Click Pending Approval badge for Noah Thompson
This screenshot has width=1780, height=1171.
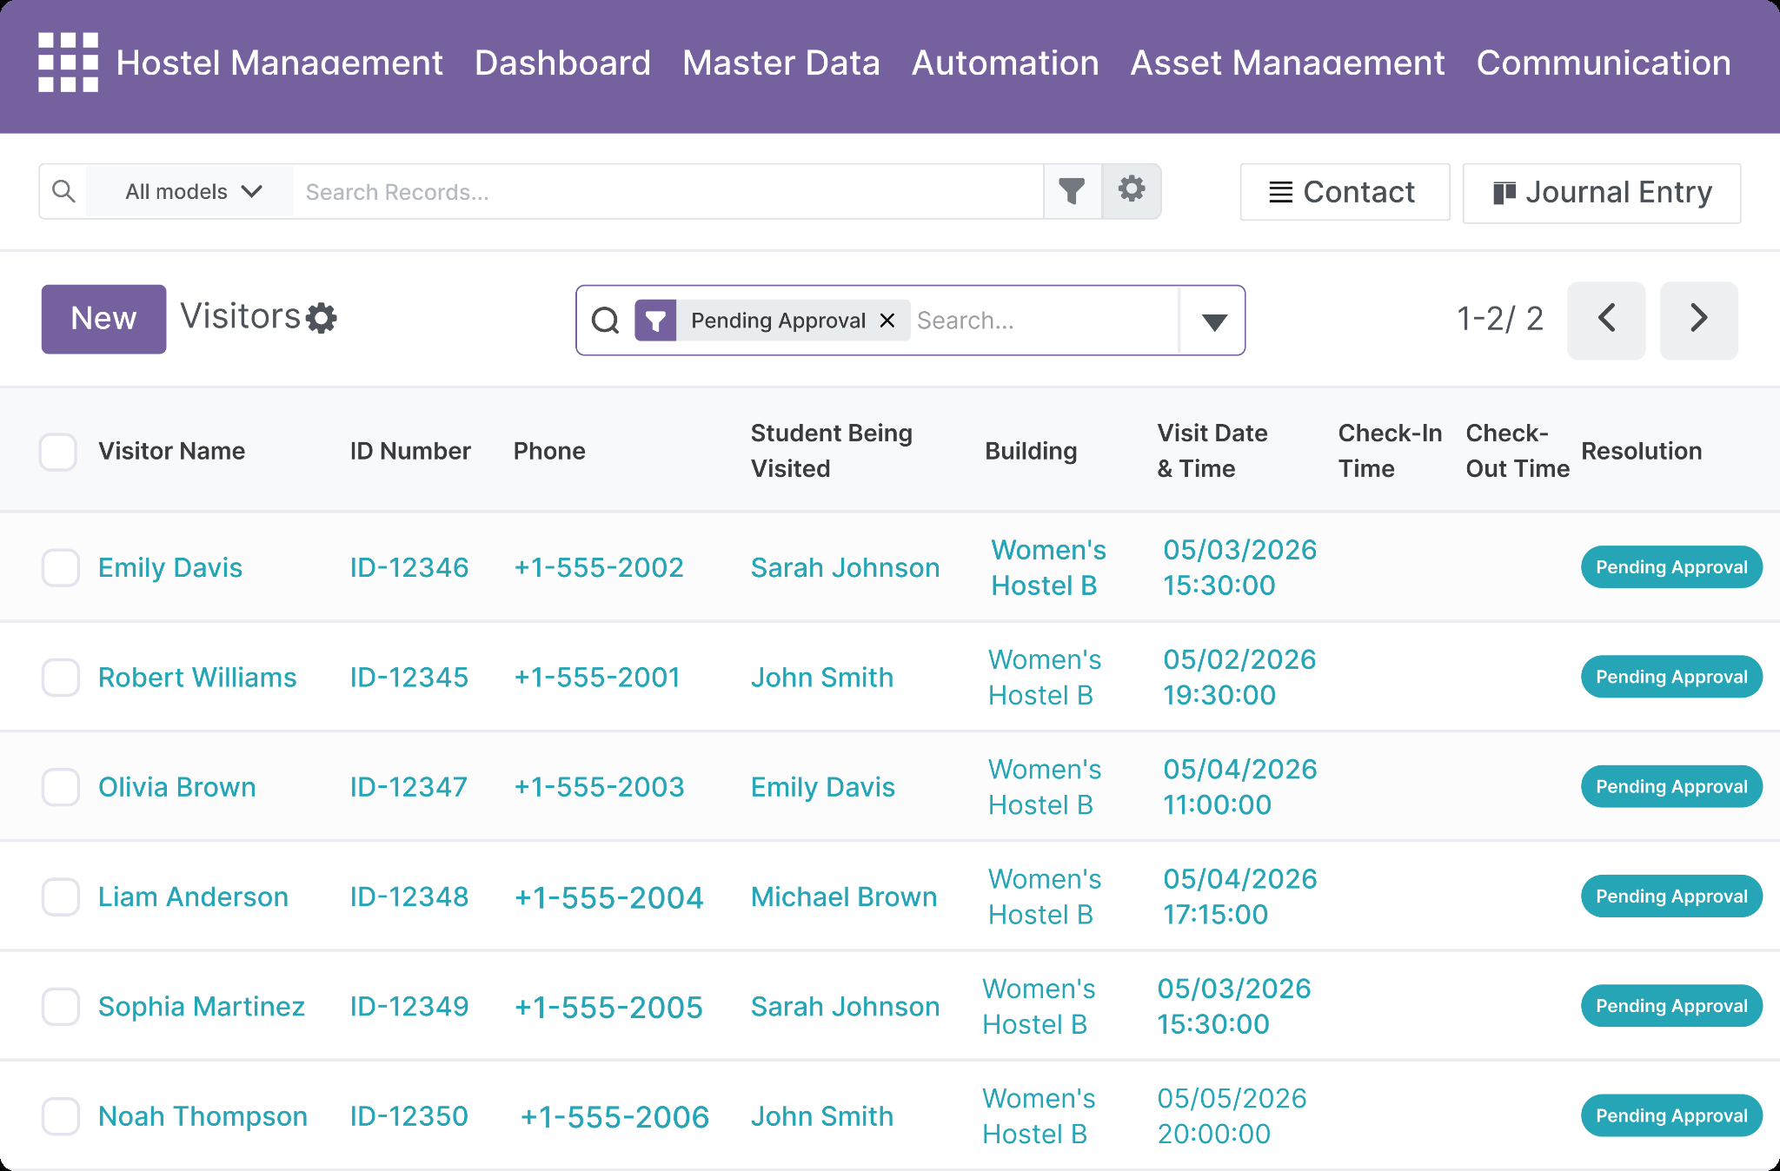[1671, 1115]
